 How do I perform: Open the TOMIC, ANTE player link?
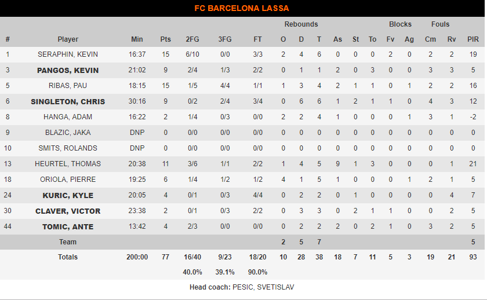click(x=68, y=227)
